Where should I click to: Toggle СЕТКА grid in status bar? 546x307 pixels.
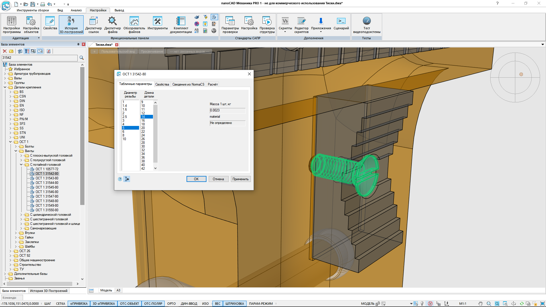click(x=60, y=304)
